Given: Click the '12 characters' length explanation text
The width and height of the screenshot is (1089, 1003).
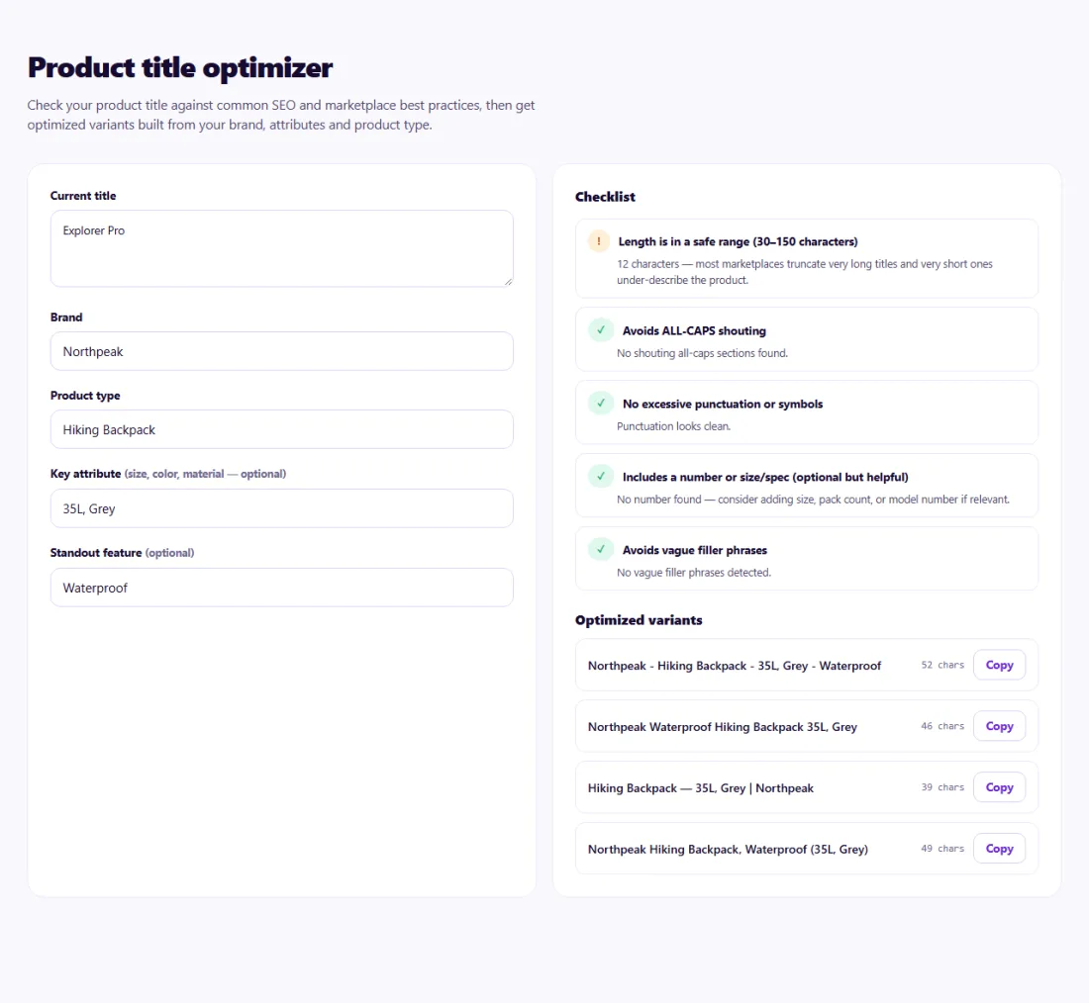Looking at the screenshot, I should 804,272.
